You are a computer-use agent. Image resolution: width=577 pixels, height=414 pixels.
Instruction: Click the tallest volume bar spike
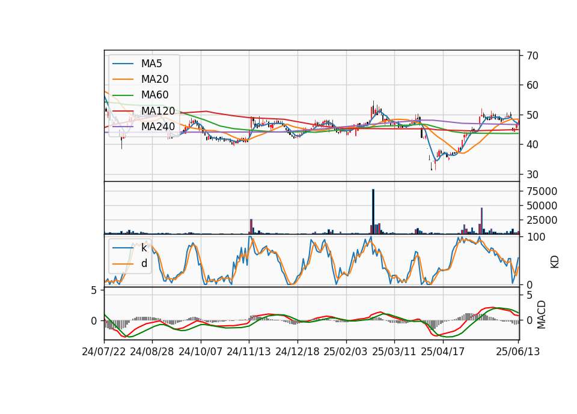(x=373, y=212)
